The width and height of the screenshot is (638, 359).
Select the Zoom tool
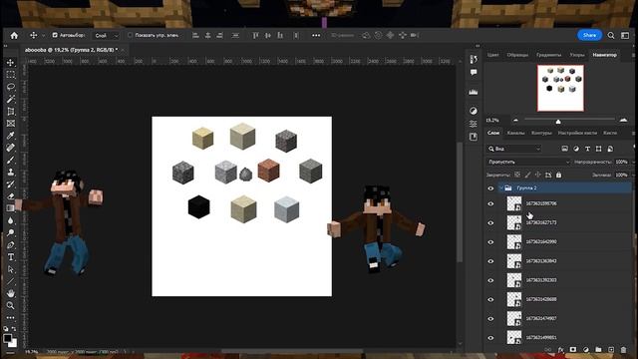click(x=11, y=305)
